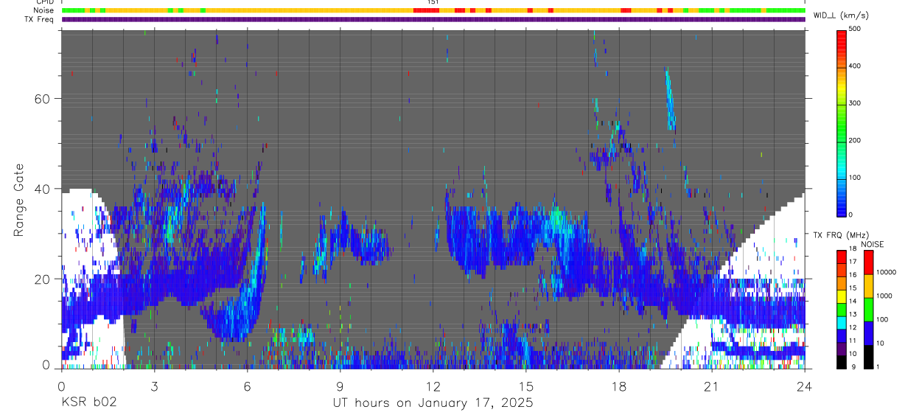Click UT hour tick label 15 on time axis
The height and width of the screenshot is (418, 905).
526,386
